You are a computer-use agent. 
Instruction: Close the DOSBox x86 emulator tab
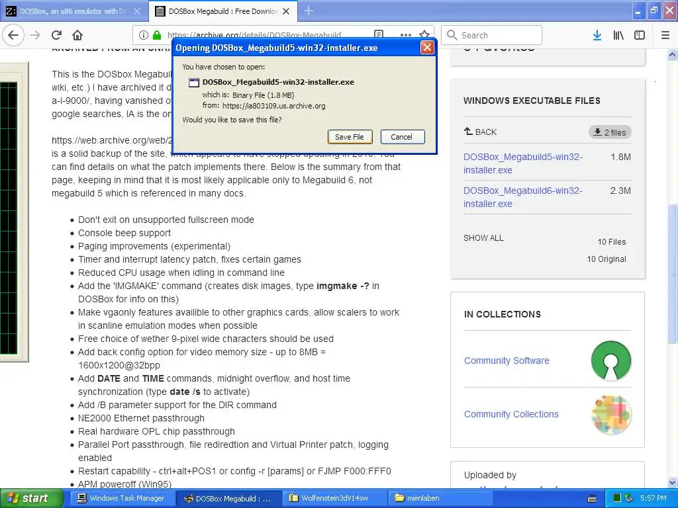[x=136, y=11]
